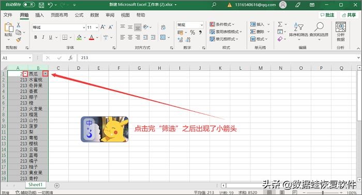Click the Wrap Text icon

[x=163, y=27]
